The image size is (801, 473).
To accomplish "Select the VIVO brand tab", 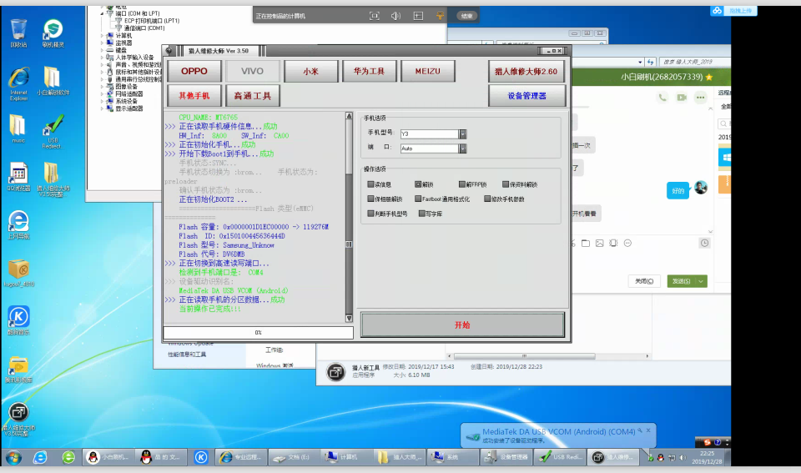I will click(252, 71).
